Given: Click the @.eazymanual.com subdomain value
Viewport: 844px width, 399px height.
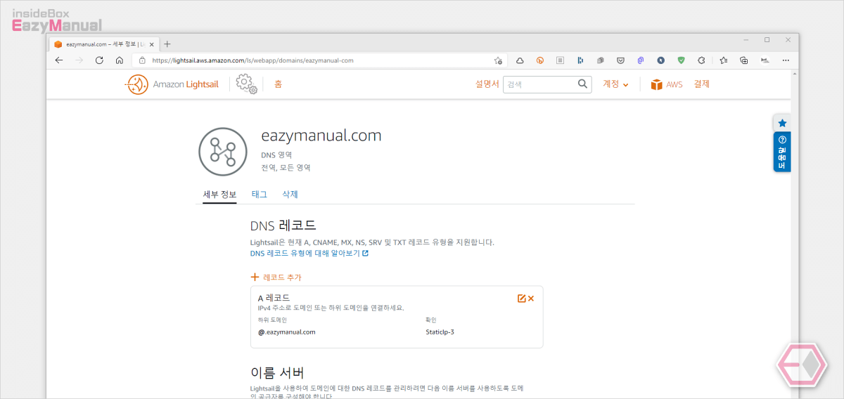Looking at the screenshot, I should click(x=287, y=332).
